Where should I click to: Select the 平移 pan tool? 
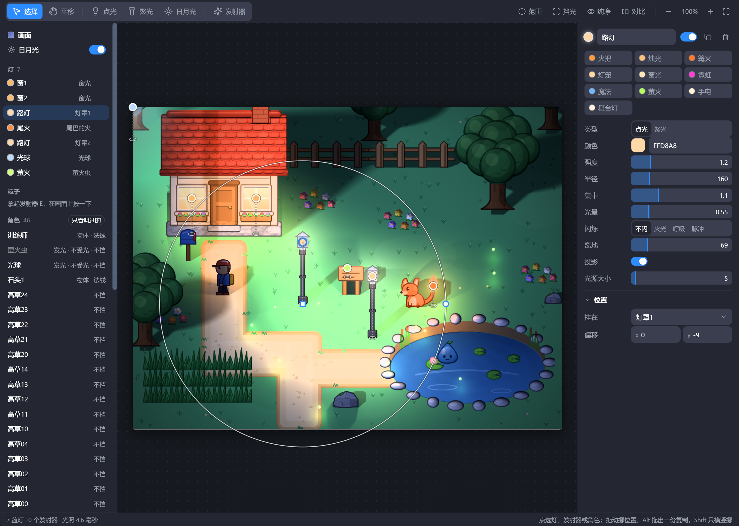(x=62, y=12)
